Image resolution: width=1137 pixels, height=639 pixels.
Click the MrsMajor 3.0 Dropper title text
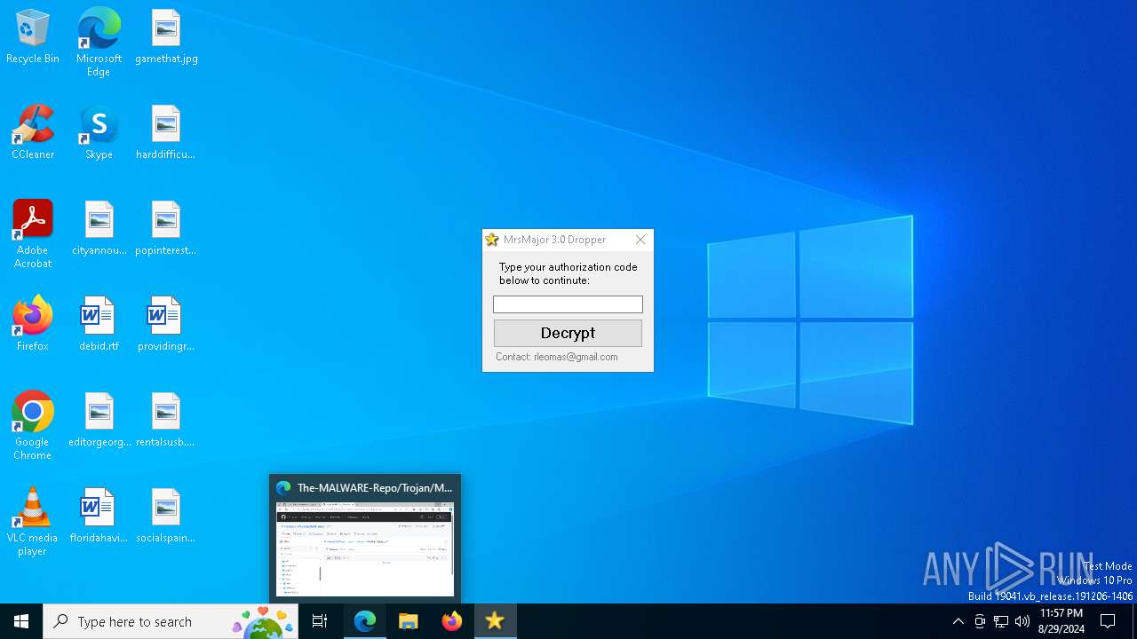(x=554, y=240)
